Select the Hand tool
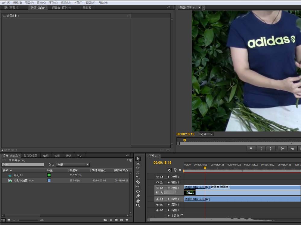 pyautogui.click(x=138, y=201)
